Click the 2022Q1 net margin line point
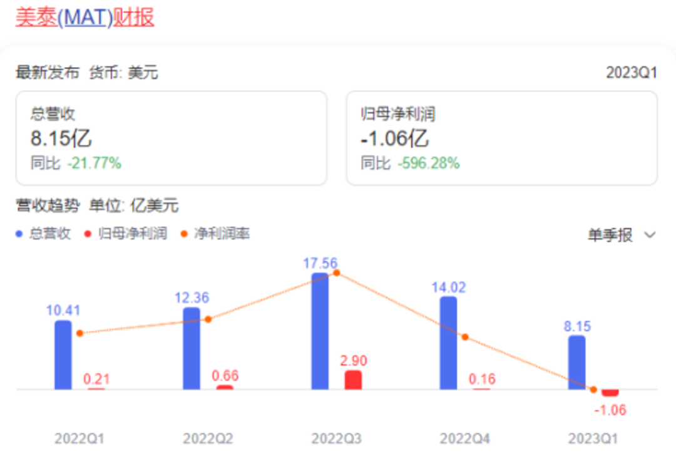This screenshot has height=456, width=676. [79, 333]
